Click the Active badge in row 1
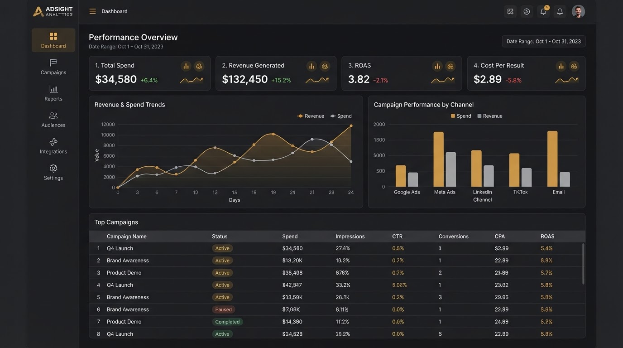The height and width of the screenshot is (348, 623). coord(222,248)
